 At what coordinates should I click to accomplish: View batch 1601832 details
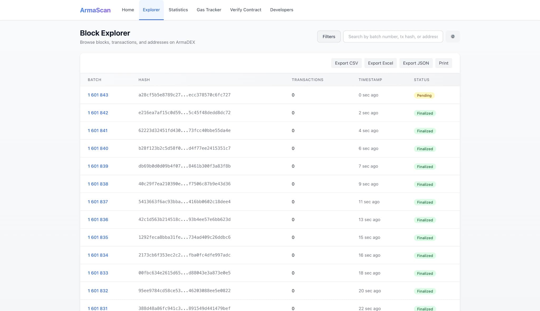(x=98, y=291)
